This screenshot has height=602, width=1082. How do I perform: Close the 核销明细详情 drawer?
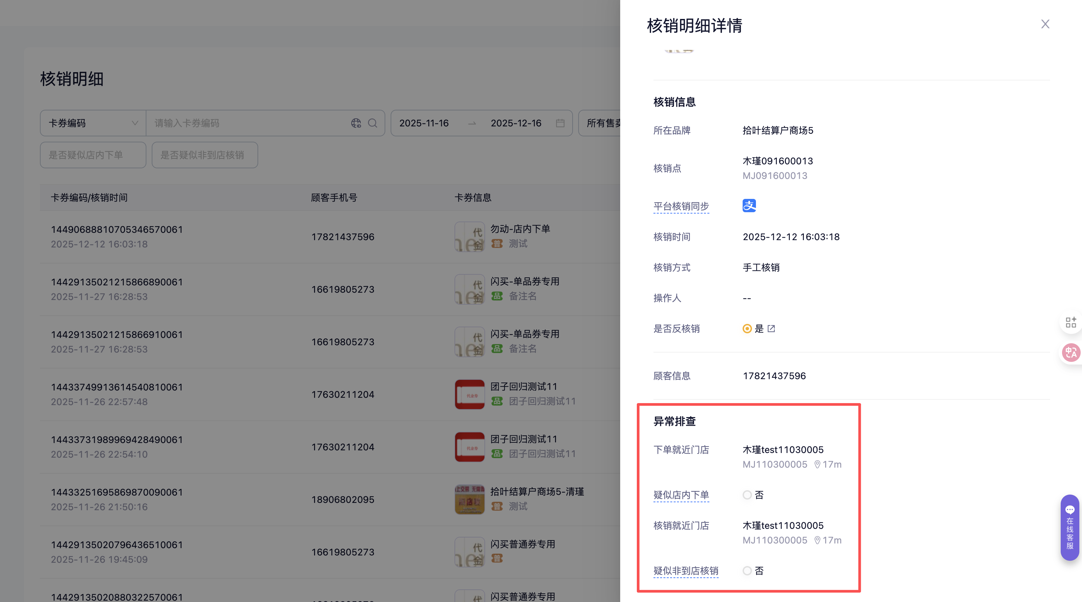1045,24
